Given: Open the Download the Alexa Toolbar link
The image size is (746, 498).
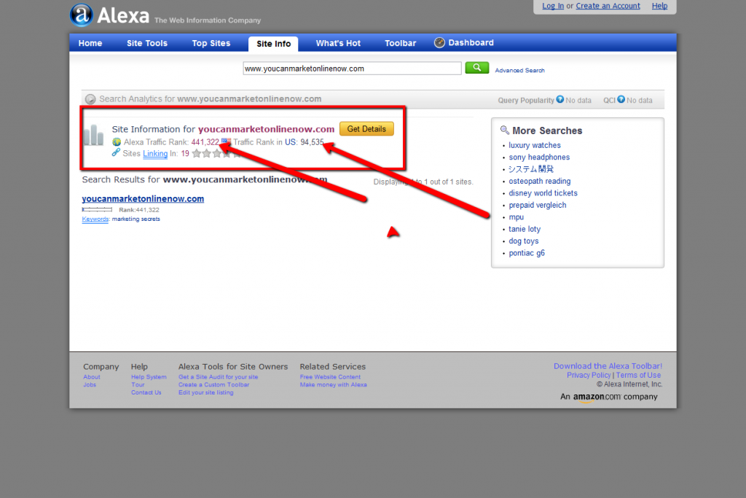Looking at the screenshot, I should (608, 366).
